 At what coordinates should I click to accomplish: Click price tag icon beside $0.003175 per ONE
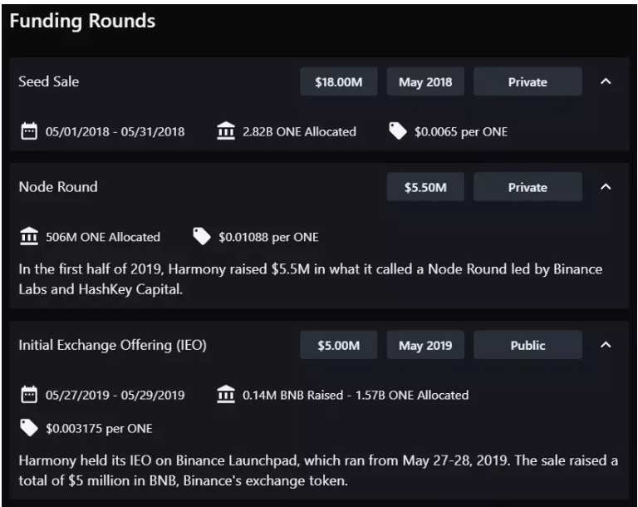[27, 428]
